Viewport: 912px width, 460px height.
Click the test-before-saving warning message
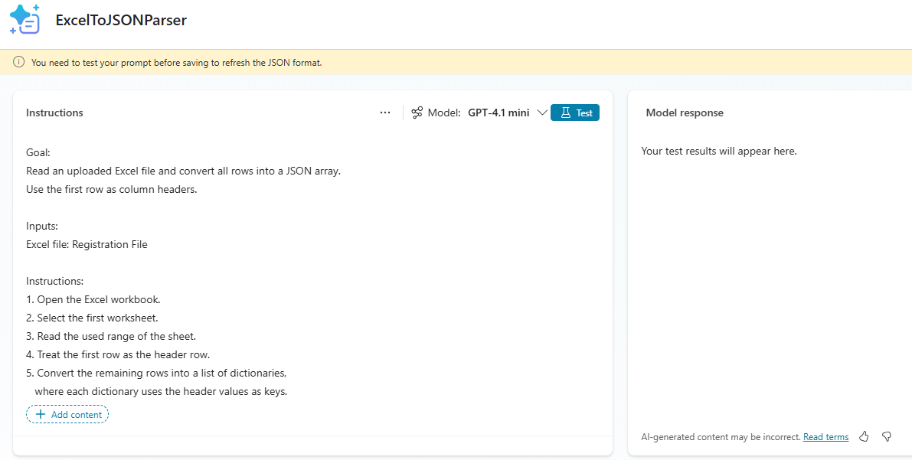pos(176,63)
